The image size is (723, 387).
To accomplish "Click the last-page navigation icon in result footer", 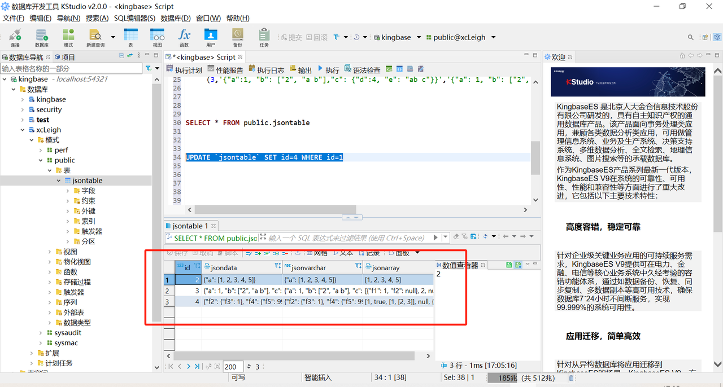I will 197,367.
